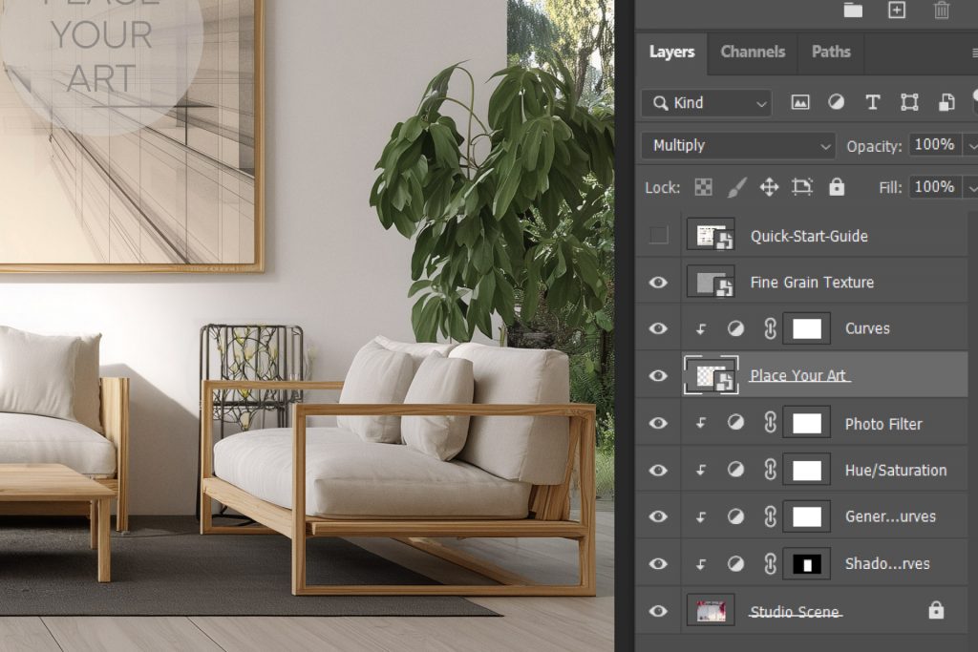Viewport: 978px width, 652px height.
Task: Open the Layers panel menu
Action: [974, 53]
